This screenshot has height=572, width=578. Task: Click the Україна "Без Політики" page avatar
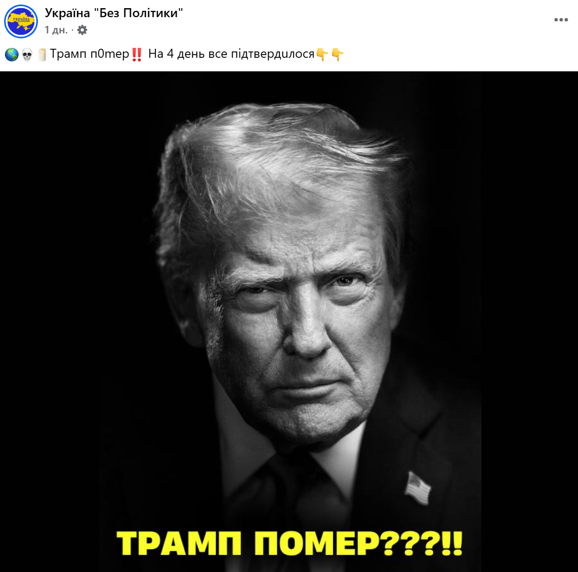coord(21,21)
